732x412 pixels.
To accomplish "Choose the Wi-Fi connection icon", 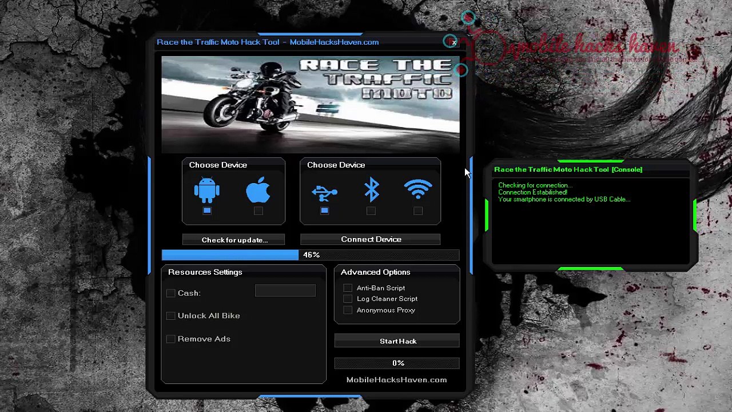I will pyautogui.click(x=418, y=189).
